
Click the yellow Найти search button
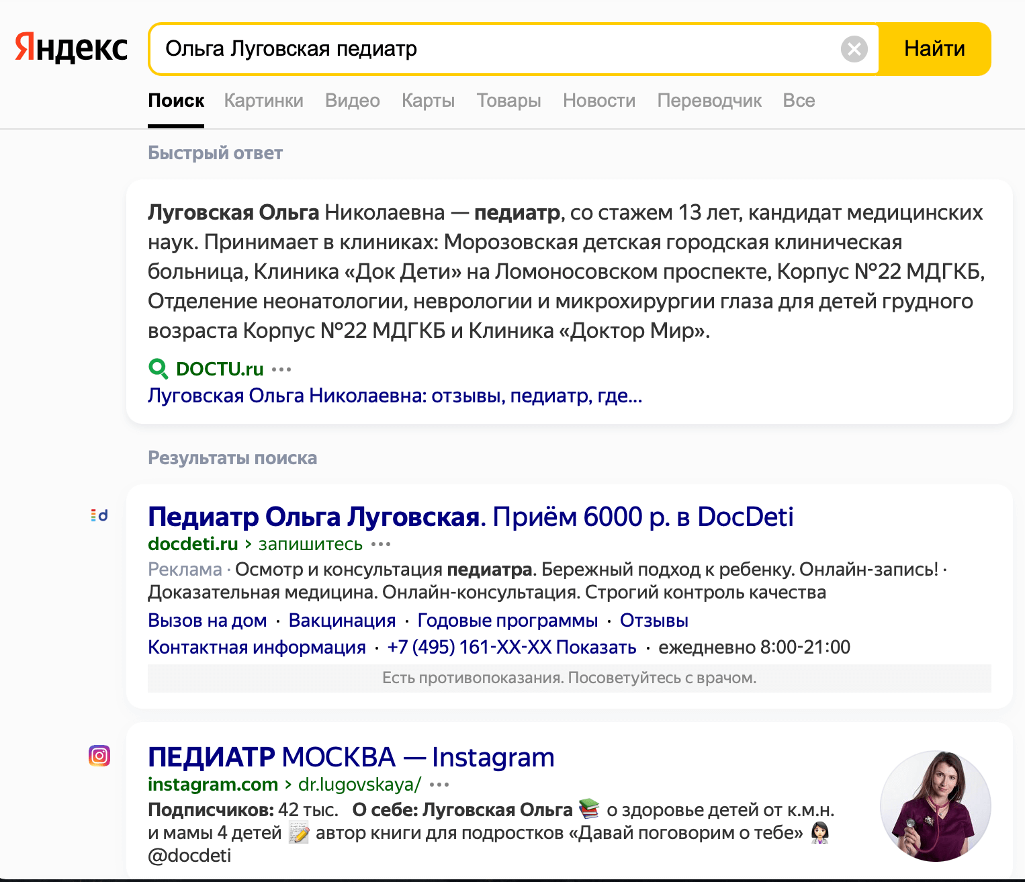[x=934, y=49]
